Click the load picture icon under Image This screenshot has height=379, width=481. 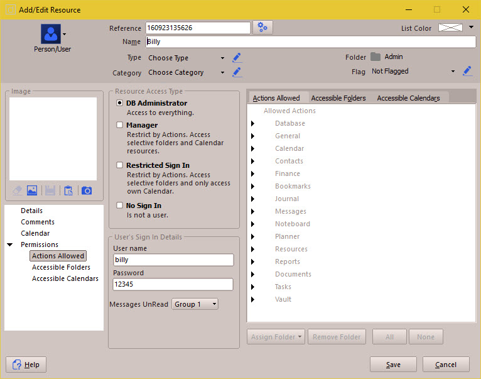click(32, 190)
